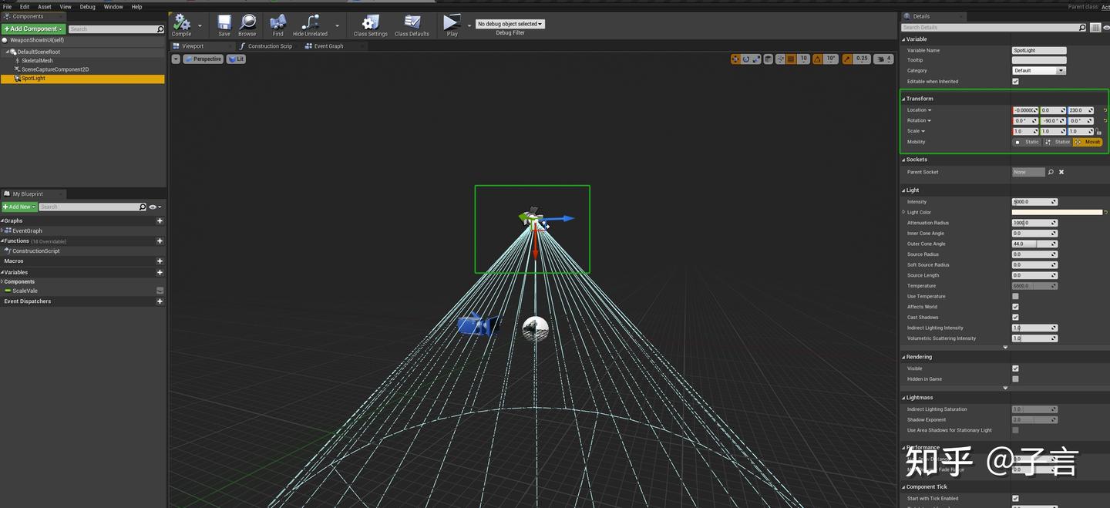Click the Browse icon to locate the asset
1110x508 pixels.
[x=247, y=25]
